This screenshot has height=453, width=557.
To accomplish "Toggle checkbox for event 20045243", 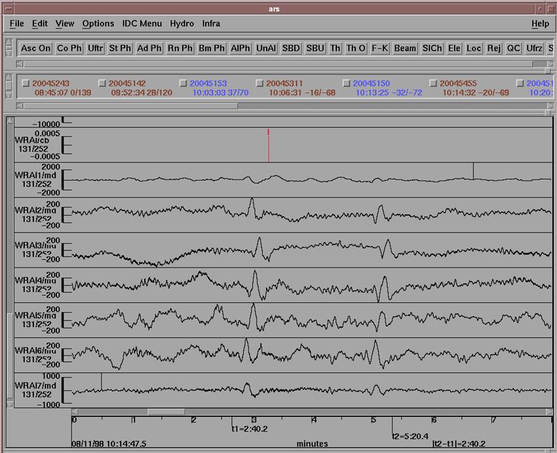I will [26, 83].
